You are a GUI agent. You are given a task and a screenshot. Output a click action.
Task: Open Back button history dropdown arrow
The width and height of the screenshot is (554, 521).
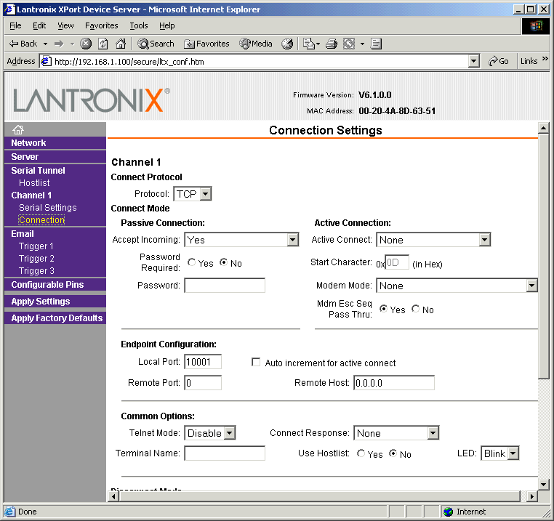pyautogui.click(x=45, y=44)
